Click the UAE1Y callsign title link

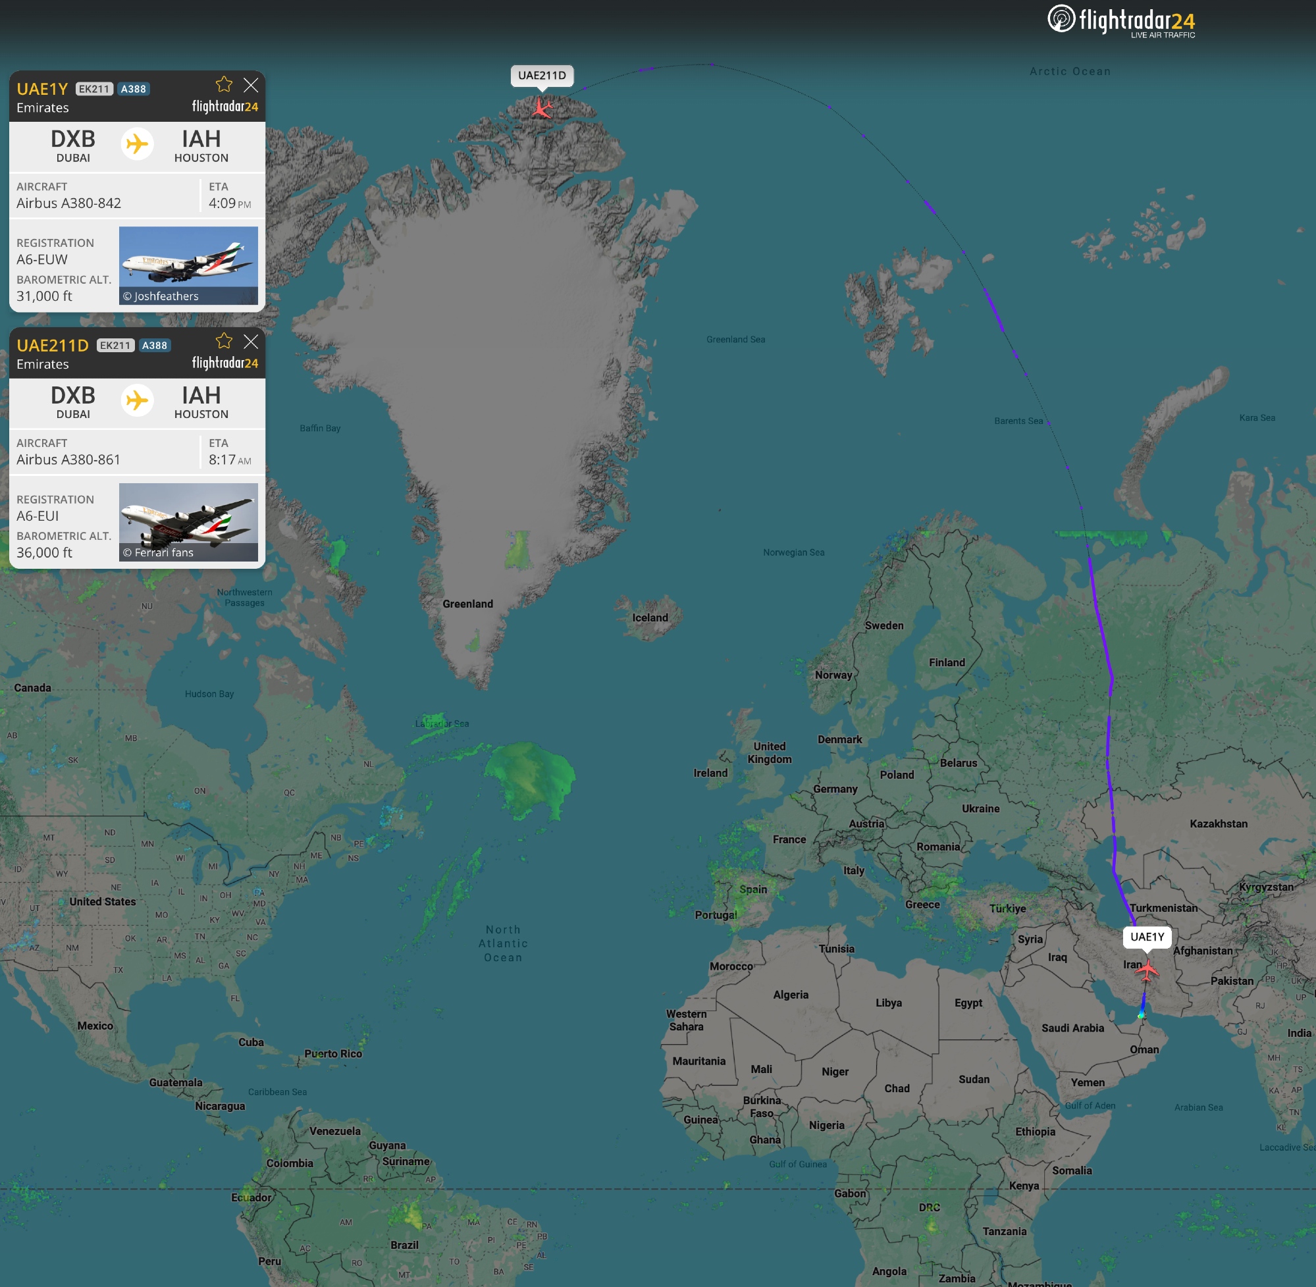point(42,90)
